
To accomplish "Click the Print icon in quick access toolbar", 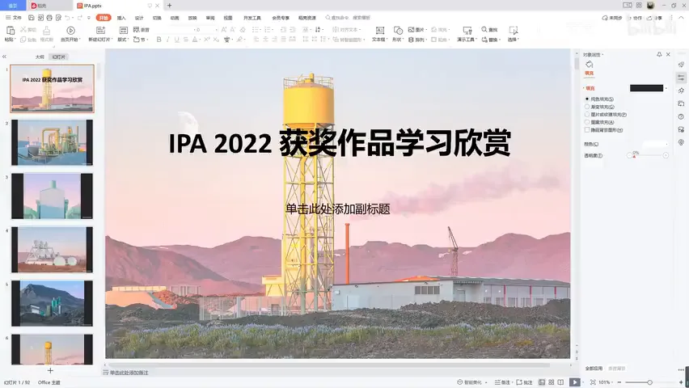I will tap(49, 18).
